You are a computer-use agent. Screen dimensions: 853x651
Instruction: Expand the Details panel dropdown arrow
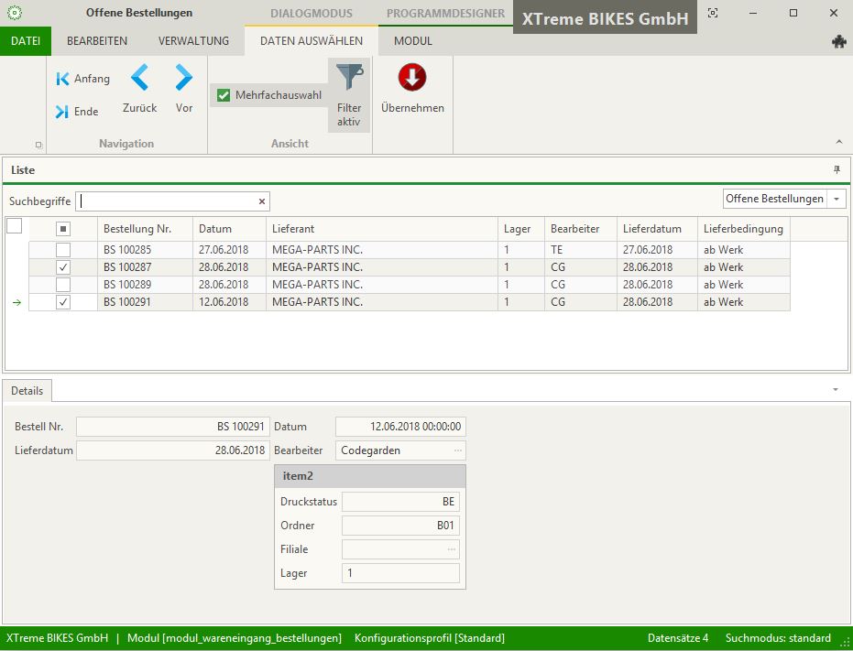pyautogui.click(x=835, y=390)
